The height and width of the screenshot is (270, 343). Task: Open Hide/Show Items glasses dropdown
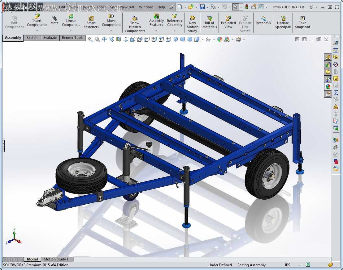(x=208, y=39)
